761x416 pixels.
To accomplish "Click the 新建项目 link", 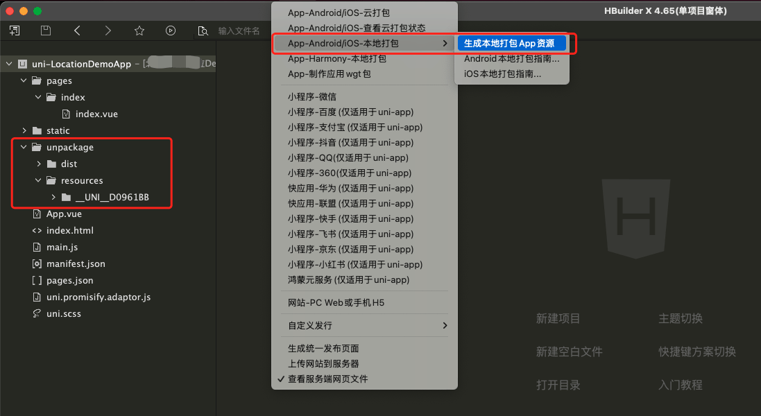I will [x=558, y=318].
